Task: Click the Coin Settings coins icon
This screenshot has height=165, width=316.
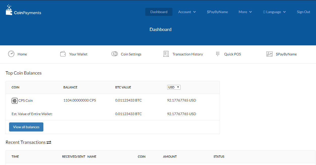Action: [x=114, y=54]
